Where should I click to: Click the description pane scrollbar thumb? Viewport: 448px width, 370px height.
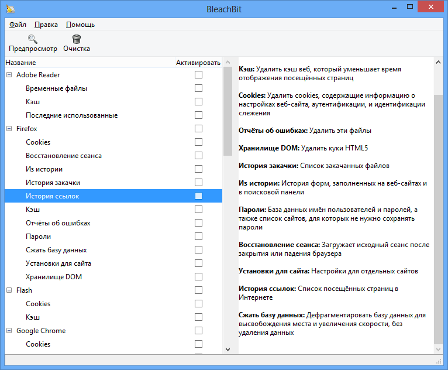438,220
